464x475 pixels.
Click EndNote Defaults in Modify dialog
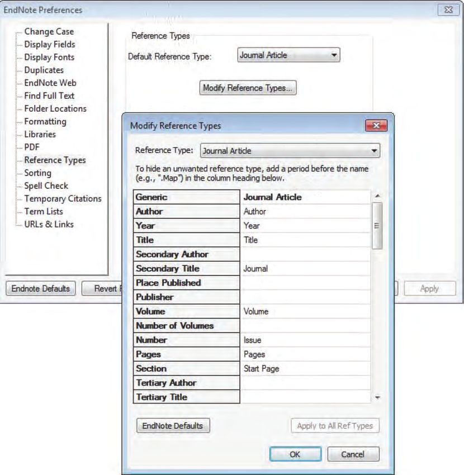tap(173, 426)
